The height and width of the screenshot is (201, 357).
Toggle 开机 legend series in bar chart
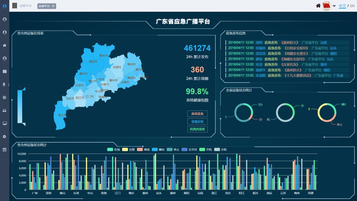pyautogui.click(x=206, y=149)
